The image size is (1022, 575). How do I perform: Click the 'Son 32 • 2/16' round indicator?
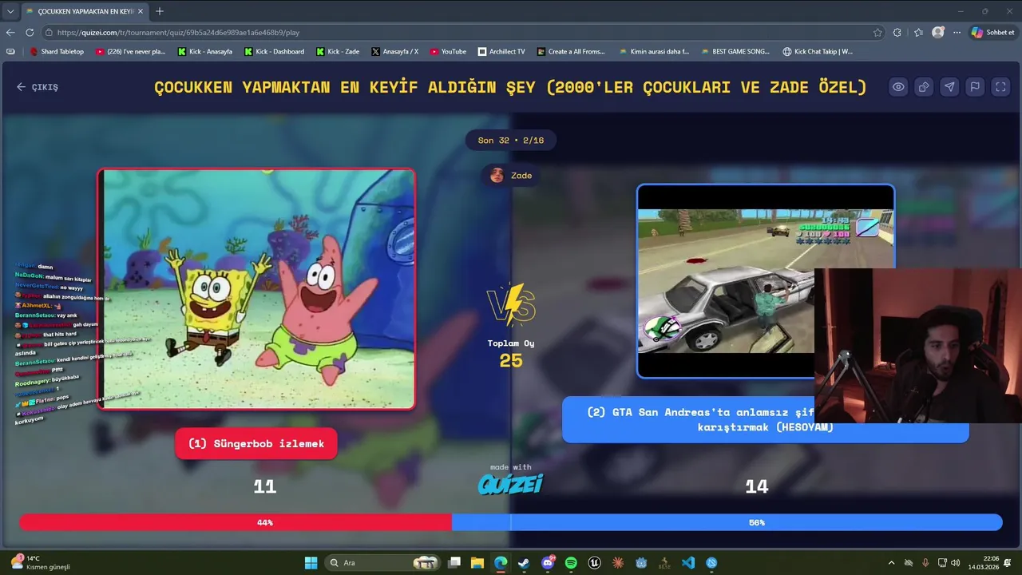(511, 140)
